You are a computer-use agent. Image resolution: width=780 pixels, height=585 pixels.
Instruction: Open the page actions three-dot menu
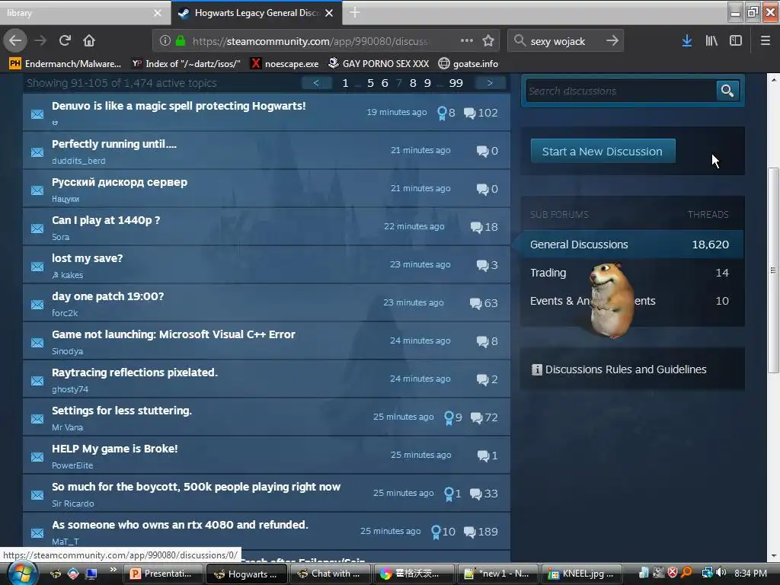click(467, 41)
